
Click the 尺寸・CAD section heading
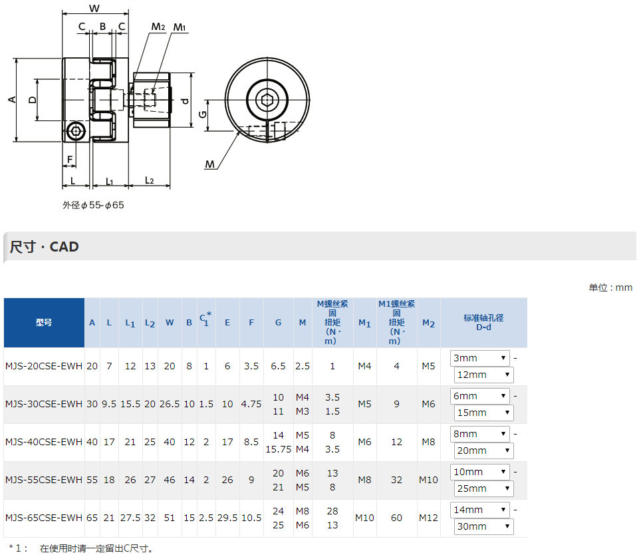[x=44, y=247]
